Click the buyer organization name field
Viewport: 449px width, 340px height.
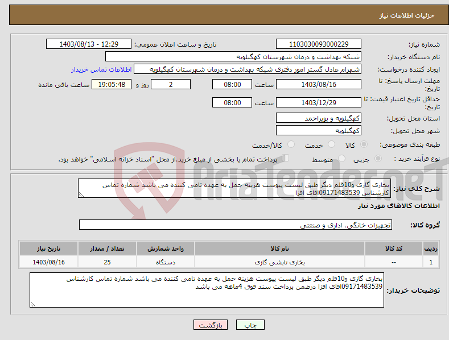233,57
